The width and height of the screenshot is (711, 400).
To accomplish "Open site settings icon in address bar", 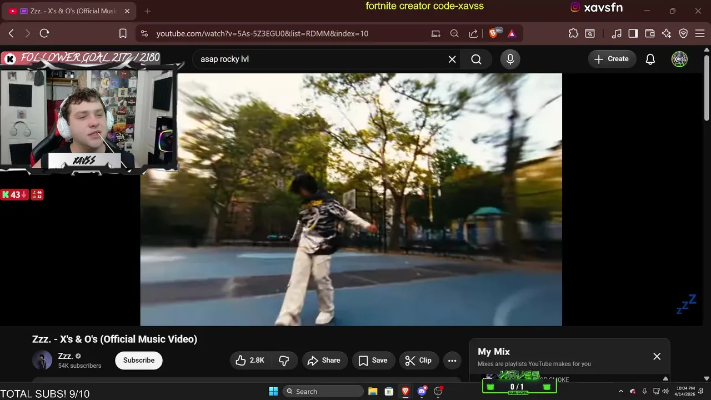I will tap(144, 33).
